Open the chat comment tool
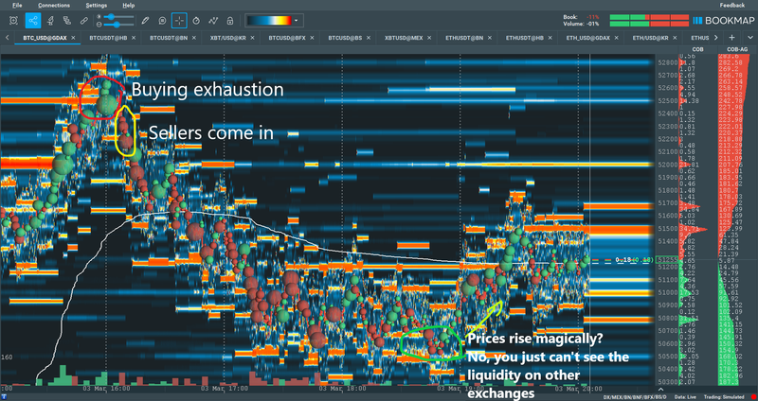 coord(162,21)
